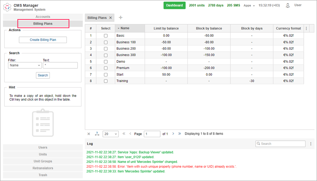Open the table column options menu
The image size is (317, 181).
(x=306, y=28)
